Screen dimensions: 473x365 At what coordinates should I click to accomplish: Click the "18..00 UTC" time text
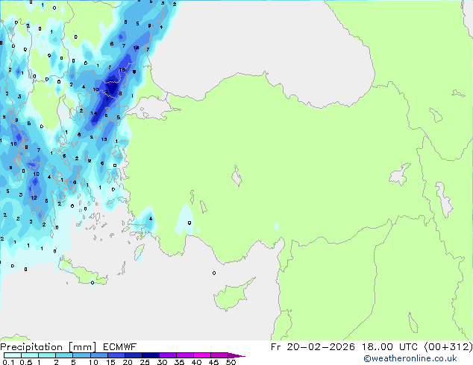tap(390, 347)
